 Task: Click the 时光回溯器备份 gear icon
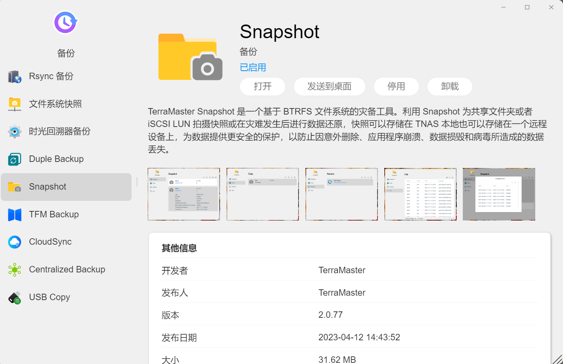(x=15, y=131)
